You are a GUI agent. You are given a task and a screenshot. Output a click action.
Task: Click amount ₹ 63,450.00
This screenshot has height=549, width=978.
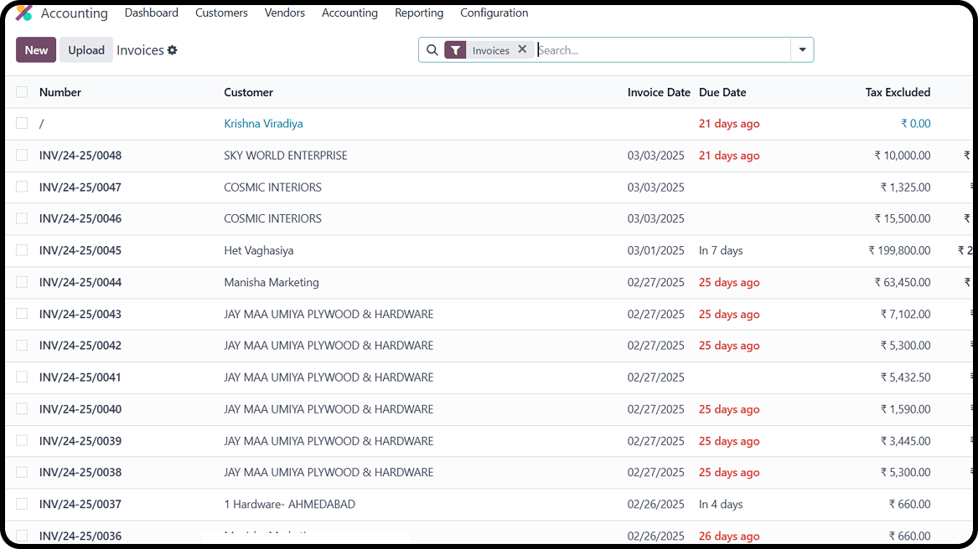pyautogui.click(x=903, y=282)
